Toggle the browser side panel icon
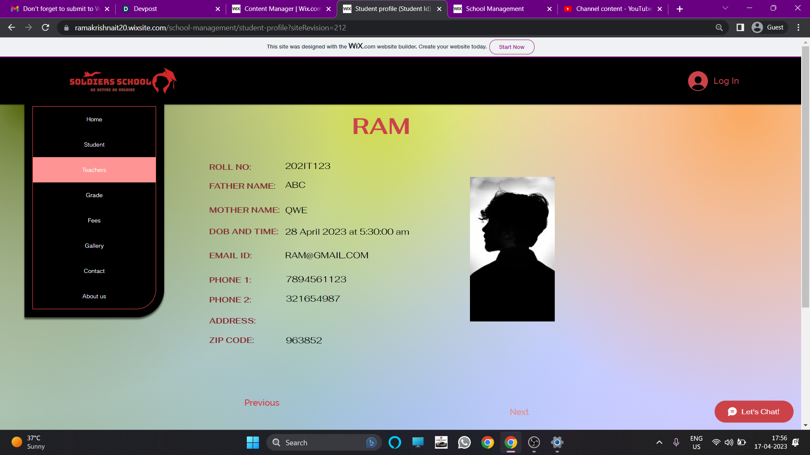810x455 pixels. click(740, 28)
